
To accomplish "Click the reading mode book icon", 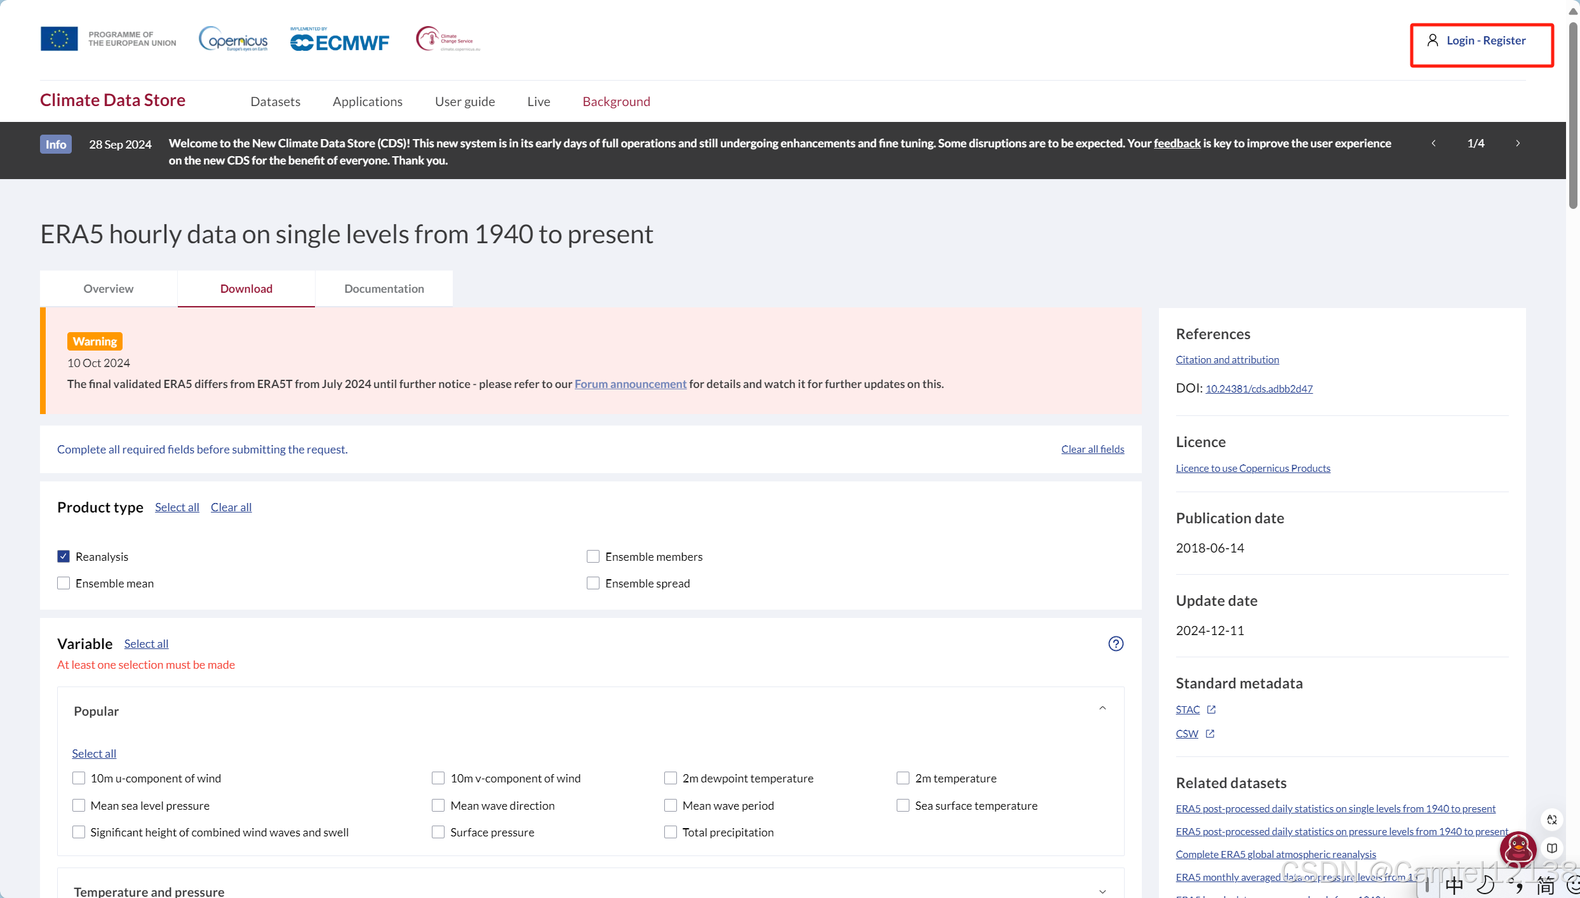I will point(1552,848).
